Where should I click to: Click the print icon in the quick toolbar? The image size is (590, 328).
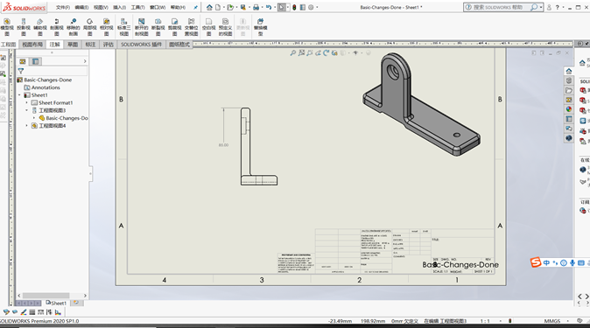[x=256, y=7]
